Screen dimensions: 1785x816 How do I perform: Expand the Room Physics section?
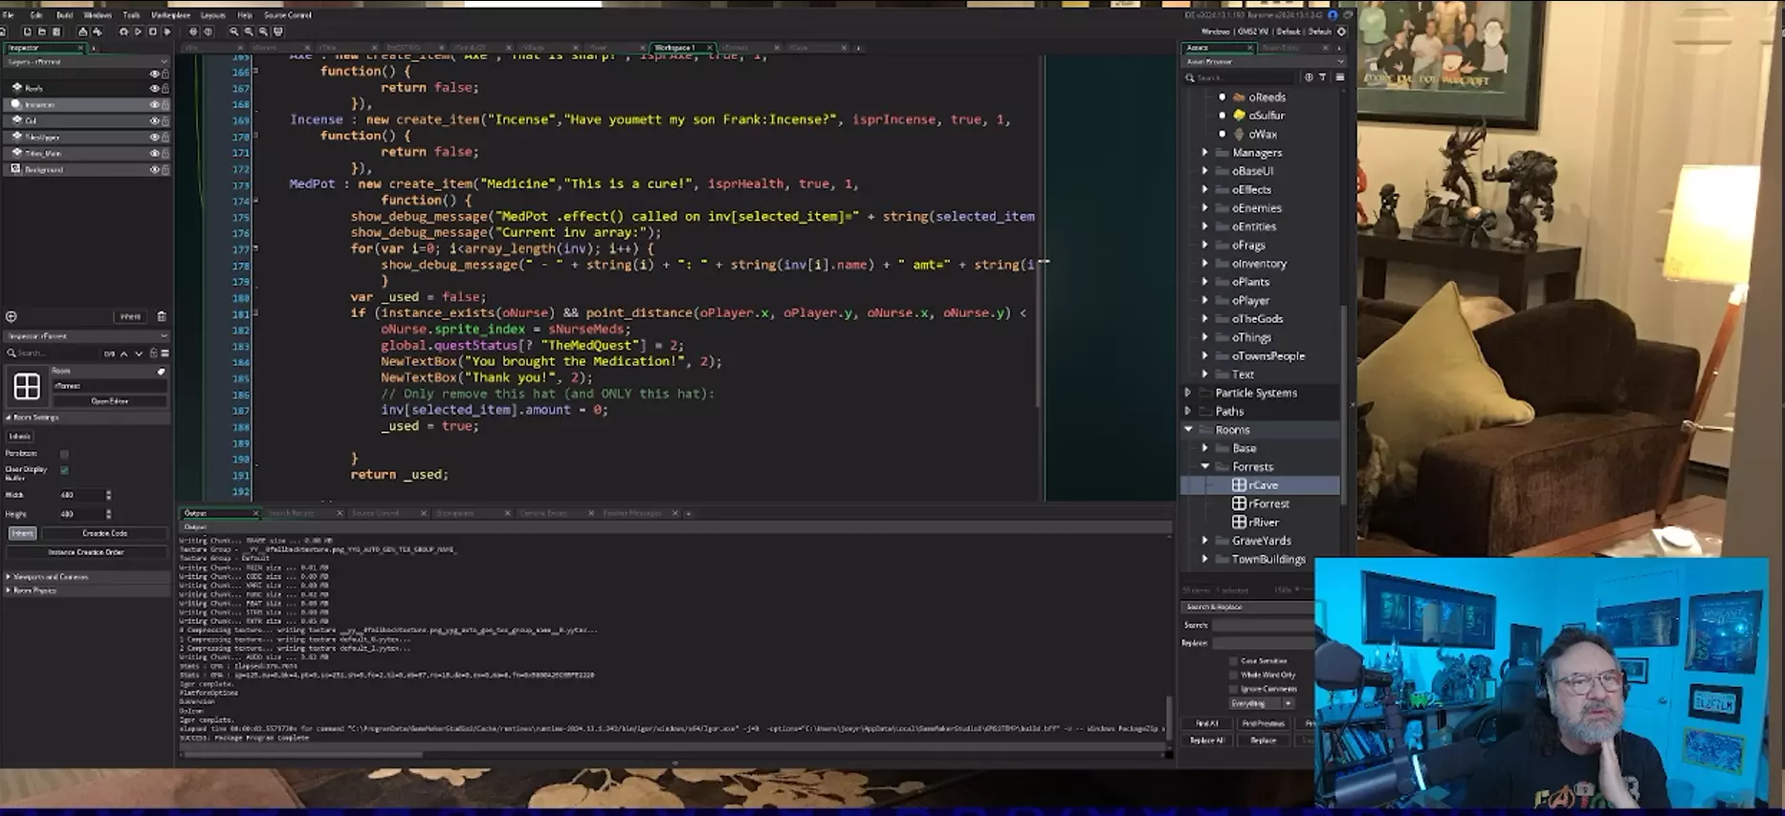tap(9, 591)
